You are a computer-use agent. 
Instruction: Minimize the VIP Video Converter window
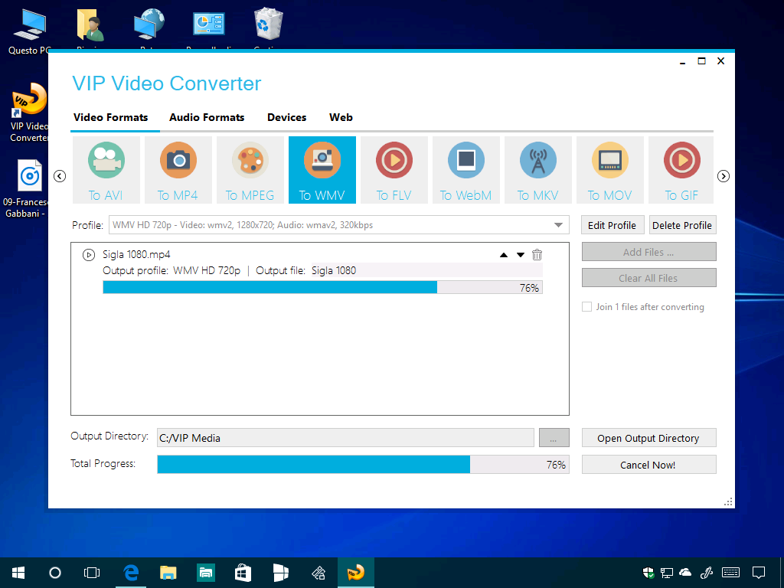click(682, 61)
